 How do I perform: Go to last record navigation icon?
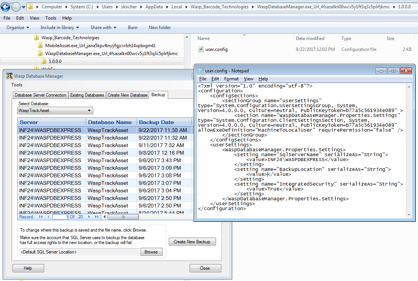(97, 217)
